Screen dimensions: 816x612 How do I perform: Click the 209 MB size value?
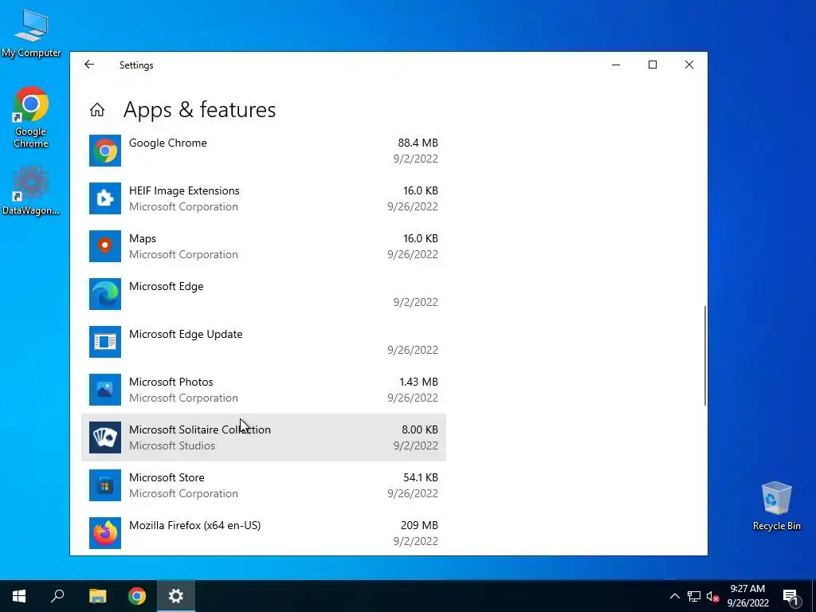tap(419, 526)
